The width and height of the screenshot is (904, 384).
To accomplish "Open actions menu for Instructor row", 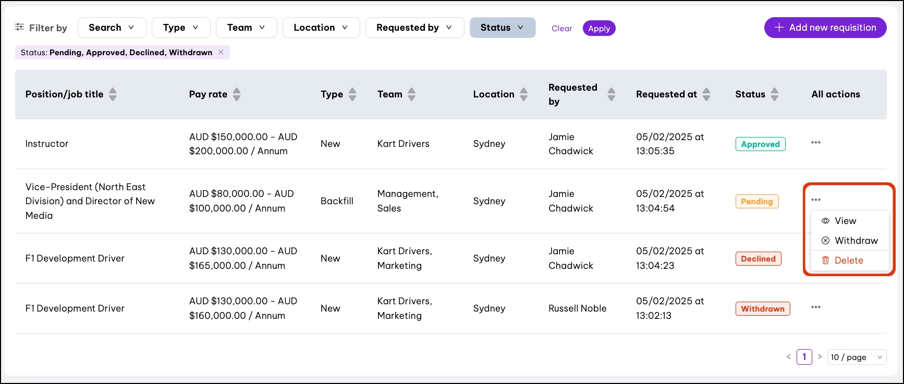I will click(816, 143).
